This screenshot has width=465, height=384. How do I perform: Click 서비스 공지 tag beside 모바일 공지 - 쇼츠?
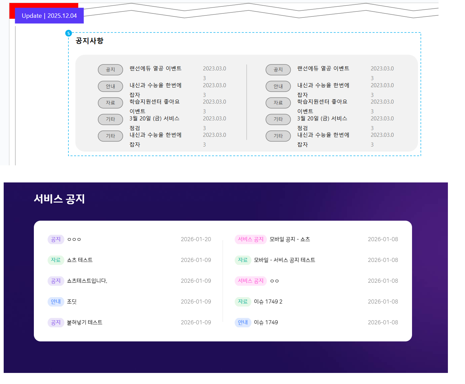point(251,239)
